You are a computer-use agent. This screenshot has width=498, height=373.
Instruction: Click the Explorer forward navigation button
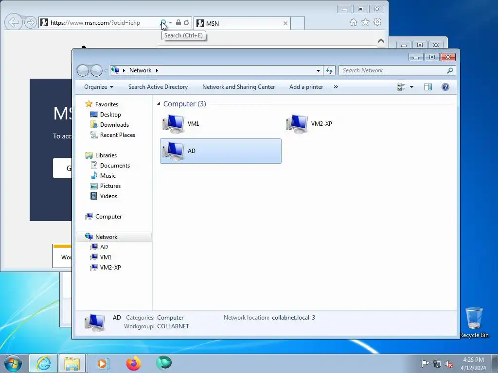(x=96, y=70)
